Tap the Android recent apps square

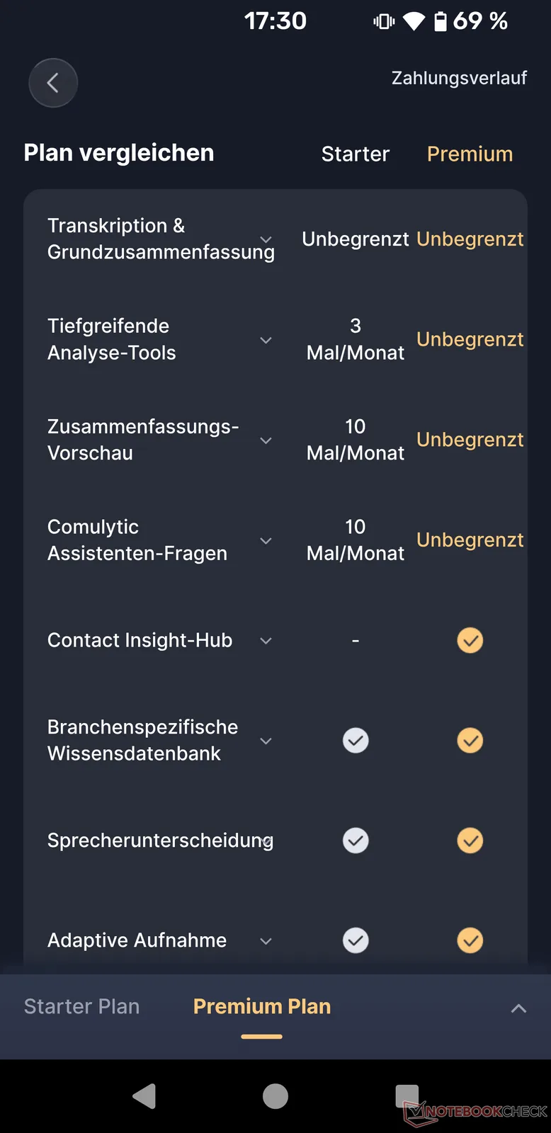coord(407,1095)
